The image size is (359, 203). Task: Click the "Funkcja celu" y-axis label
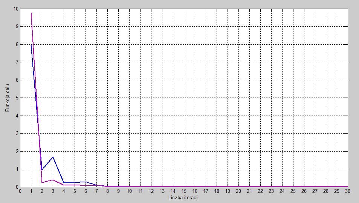(x=8, y=98)
